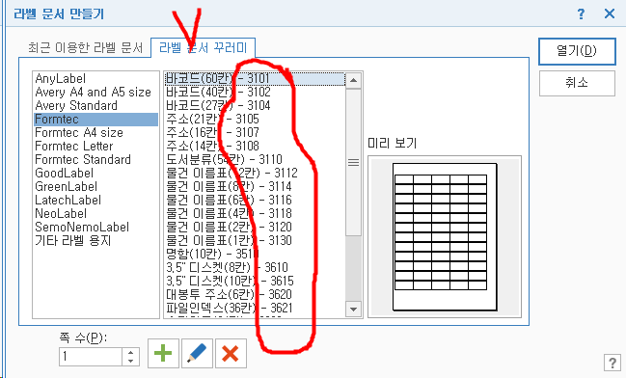Select the 라벨 문서 꾸러미 tab

(x=203, y=48)
